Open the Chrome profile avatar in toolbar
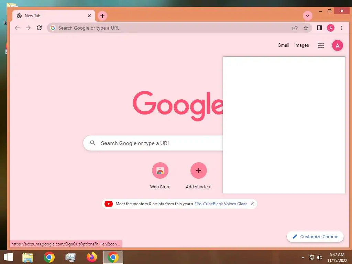The image size is (352, 264). click(330, 28)
